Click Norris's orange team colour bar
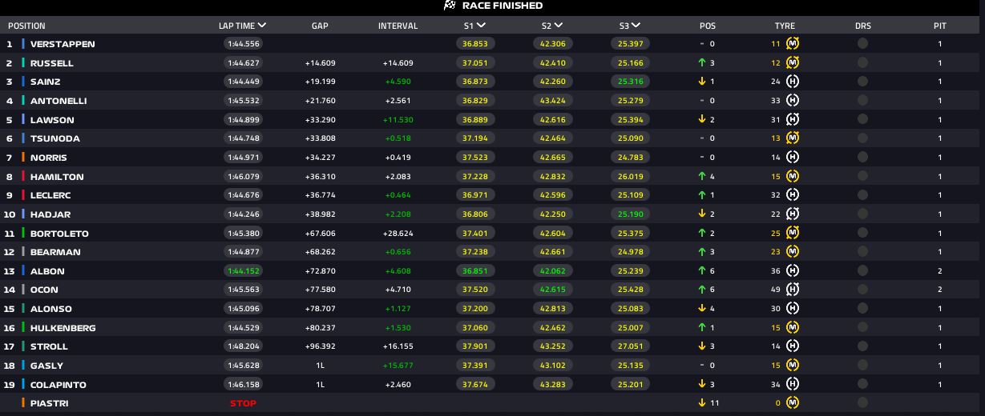985x416 pixels. point(23,158)
